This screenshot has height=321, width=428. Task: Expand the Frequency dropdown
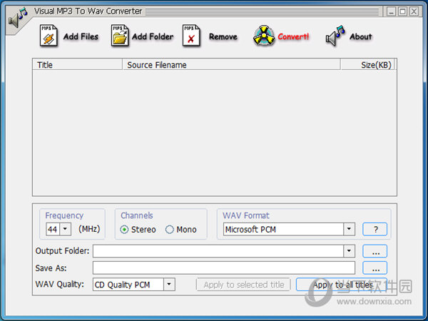(66, 229)
